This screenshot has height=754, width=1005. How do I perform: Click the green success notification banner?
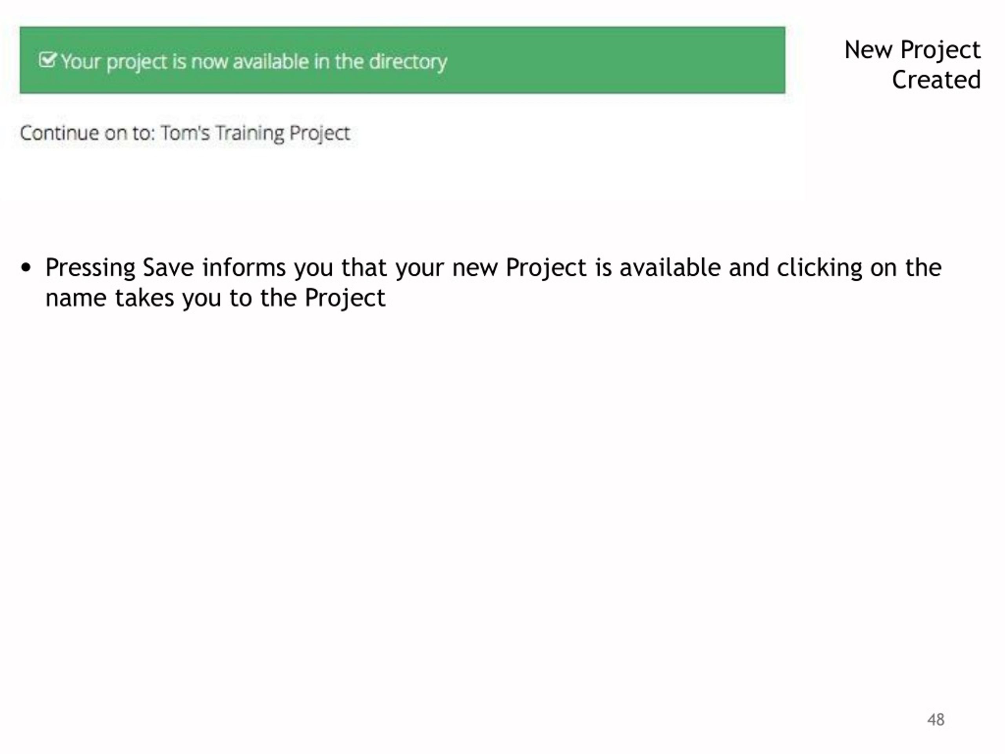pyautogui.click(x=402, y=60)
